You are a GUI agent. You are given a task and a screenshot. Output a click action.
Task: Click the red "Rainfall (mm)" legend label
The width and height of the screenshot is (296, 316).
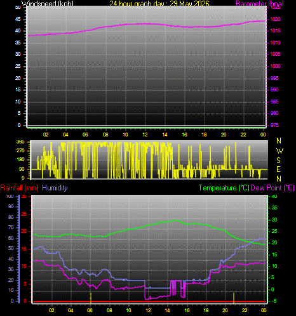tap(19, 188)
